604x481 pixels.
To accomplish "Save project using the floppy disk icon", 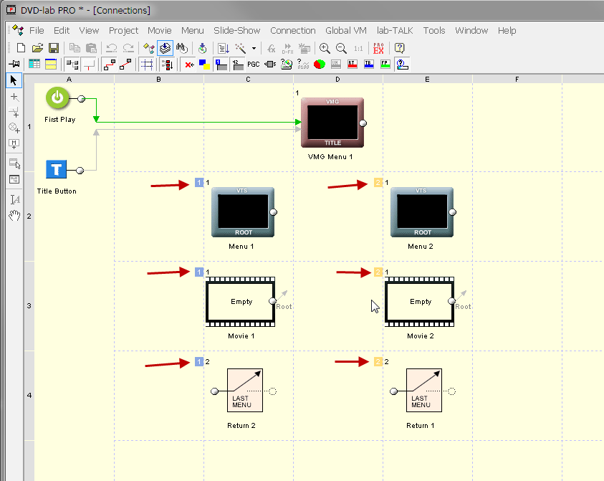I will (x=54, y=48).
